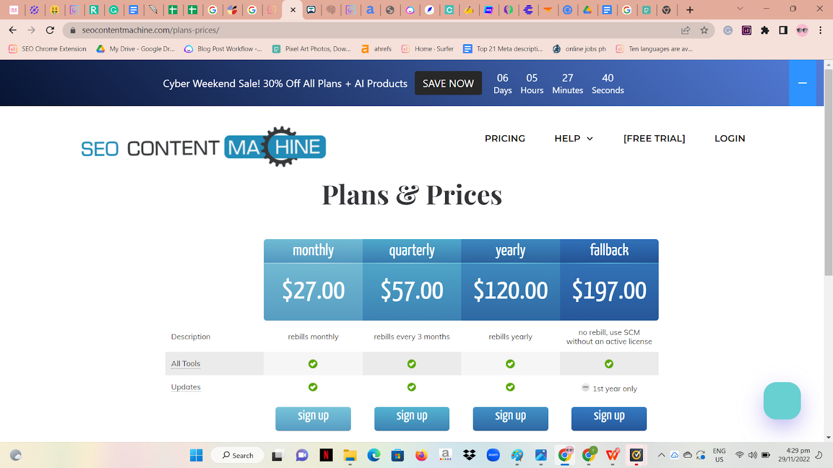This screenshot has height=468, width=833.
Task: Open the tab search chevron
Action: click(740, 9)
